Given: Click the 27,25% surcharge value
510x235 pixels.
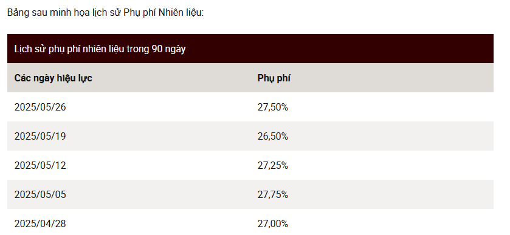Looking at the screenshot, I should [273, 165].
